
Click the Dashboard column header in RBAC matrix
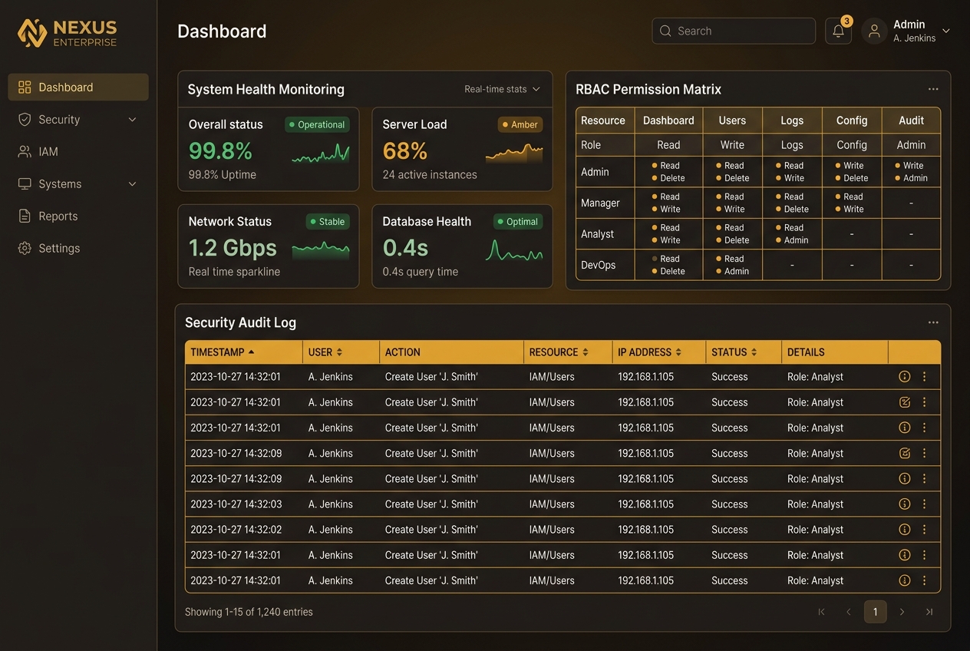[x=668, y=121]
